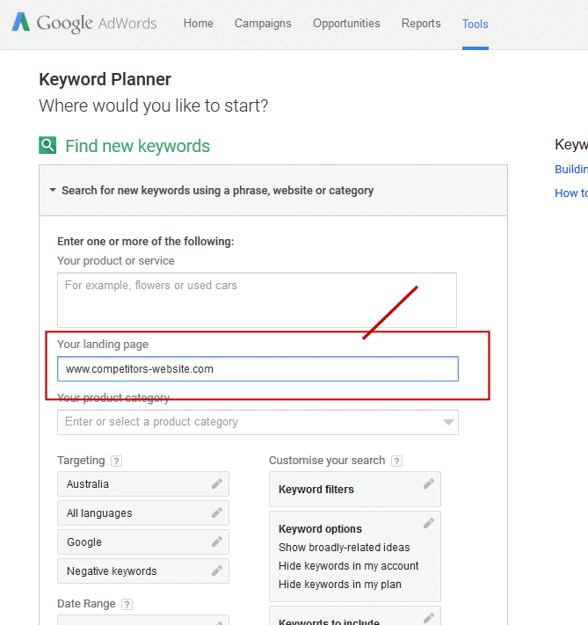Go to the Campaigns tab

click(263, 24)
